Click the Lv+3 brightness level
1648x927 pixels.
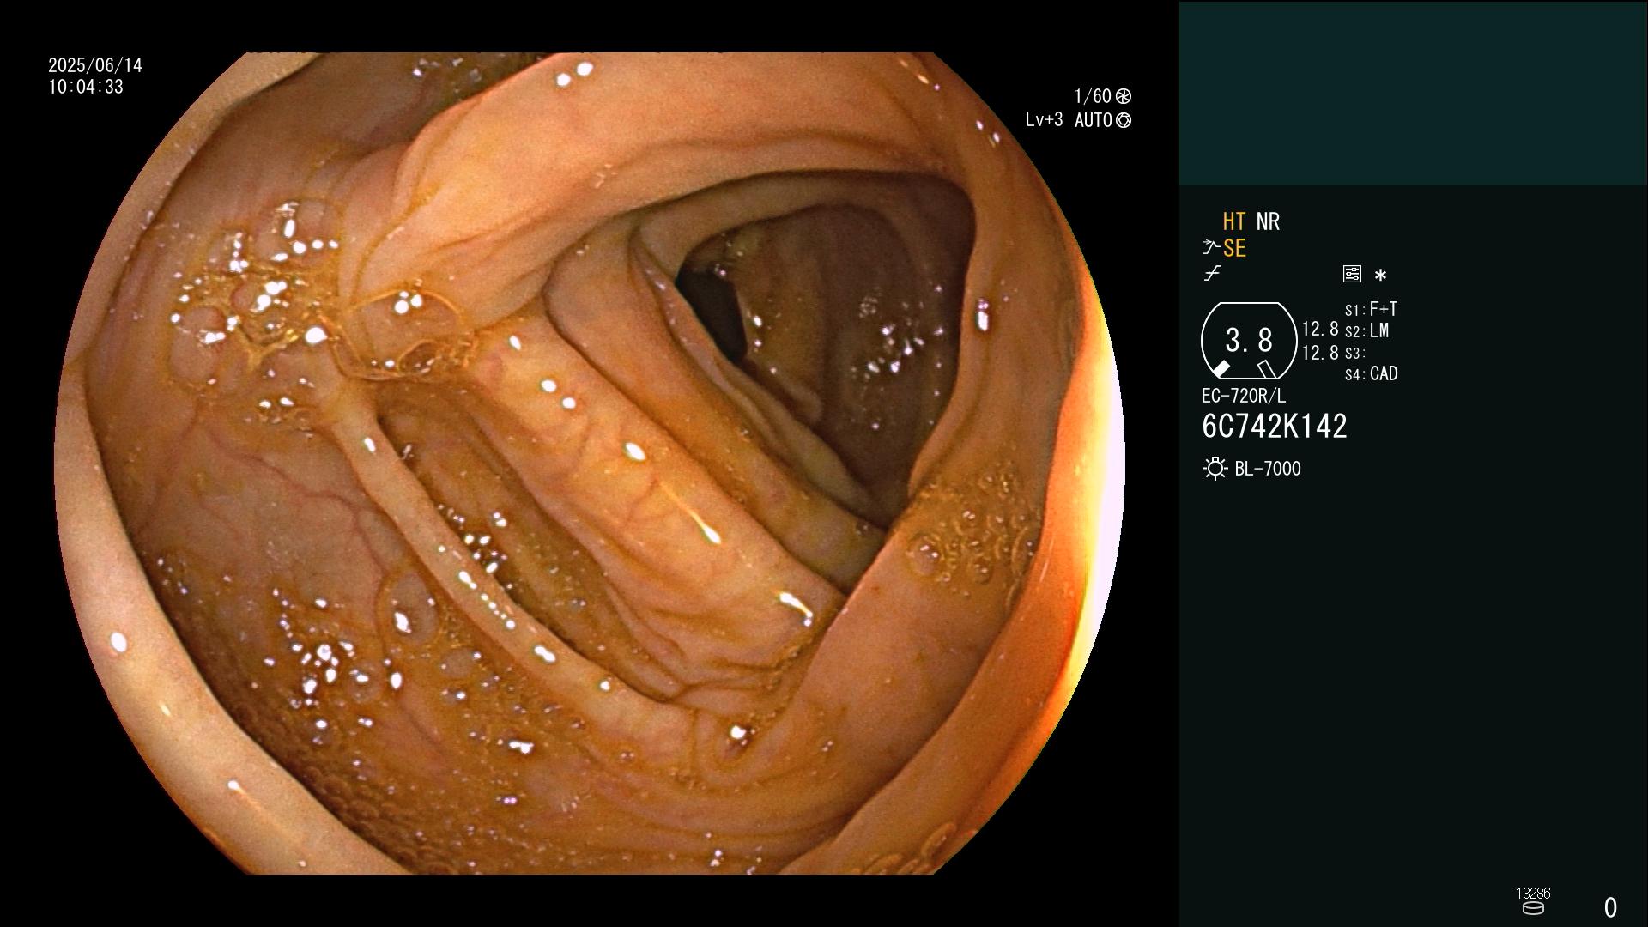tap(1044, 120)
